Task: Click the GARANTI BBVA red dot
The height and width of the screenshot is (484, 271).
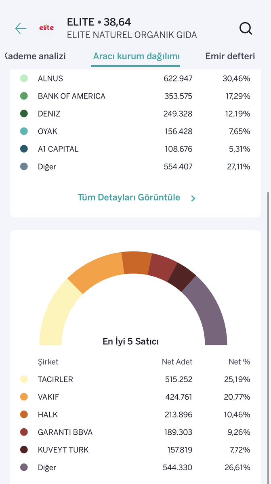Action: point(24,432)
